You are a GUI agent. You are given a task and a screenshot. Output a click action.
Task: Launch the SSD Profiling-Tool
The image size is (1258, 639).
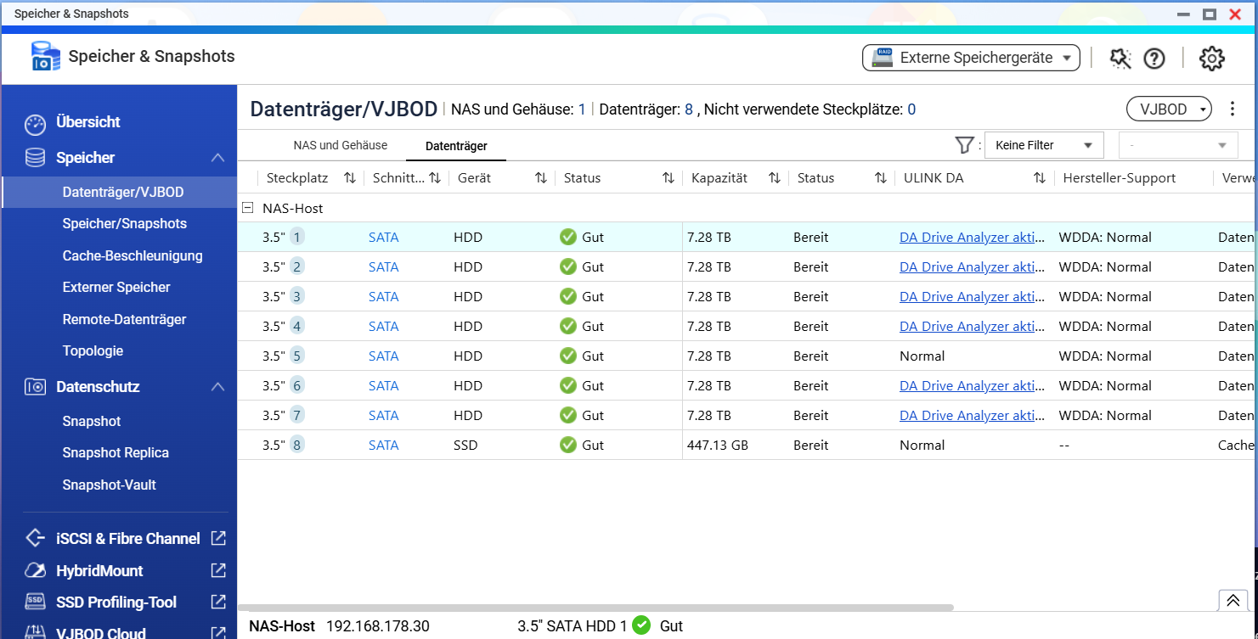tap(116, 603)
